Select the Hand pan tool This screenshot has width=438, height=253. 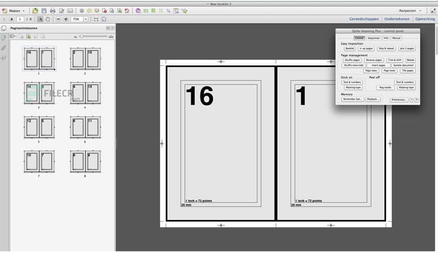click(48, 19)
